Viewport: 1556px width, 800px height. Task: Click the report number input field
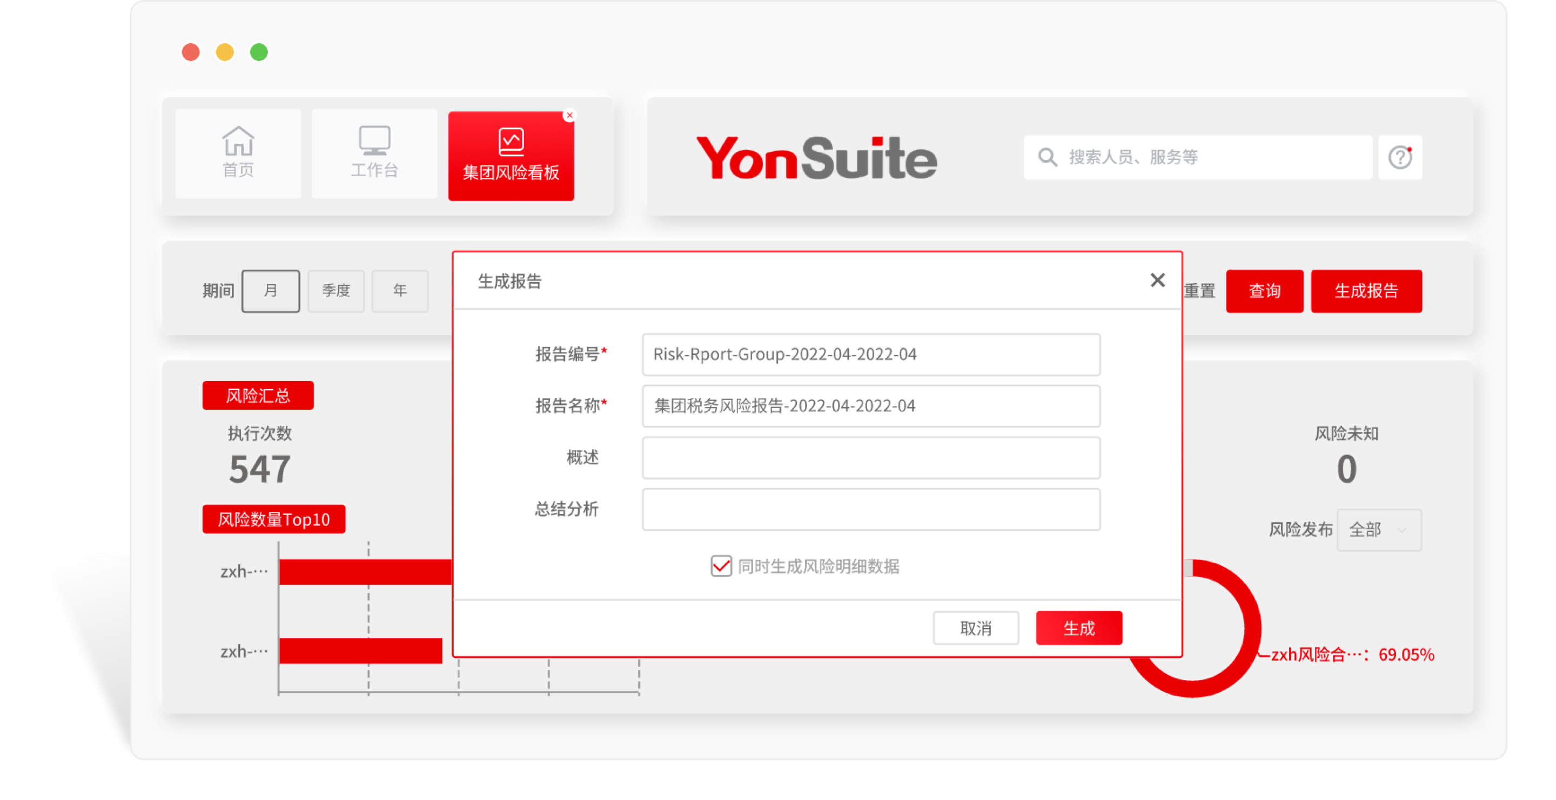pyautogui.click(x=870, y=355)
